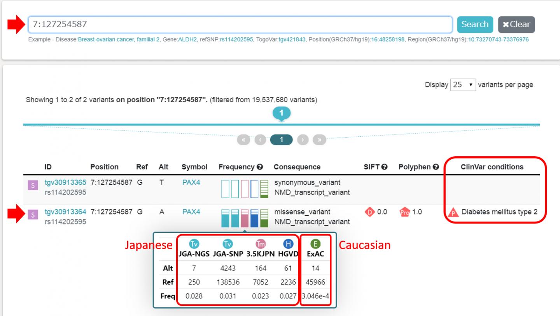Click the purple 'S' icon beside tgv30913365
Screen dimensions: 560x316
point(33,186)
